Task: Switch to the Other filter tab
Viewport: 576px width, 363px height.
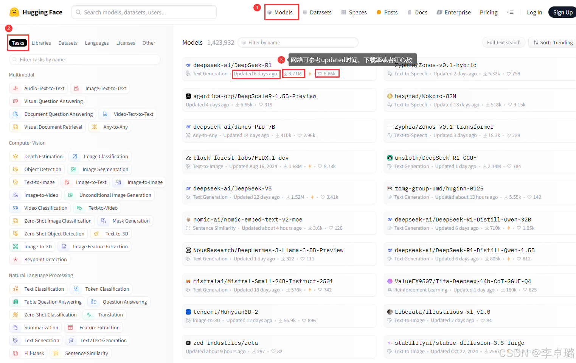Action: tap(149, 43)
